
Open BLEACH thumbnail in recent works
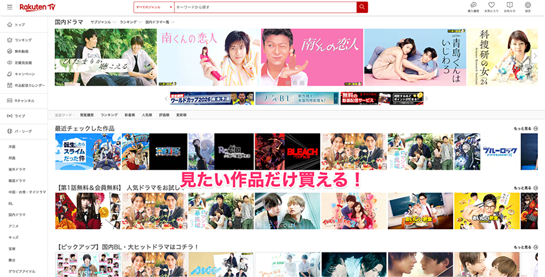pyautogui.click(x=288, y=152)
